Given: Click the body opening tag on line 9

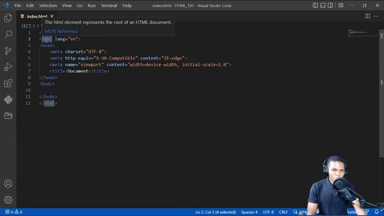Looking at the screenshot, I should pyautogui.click(x=47, y=84).
